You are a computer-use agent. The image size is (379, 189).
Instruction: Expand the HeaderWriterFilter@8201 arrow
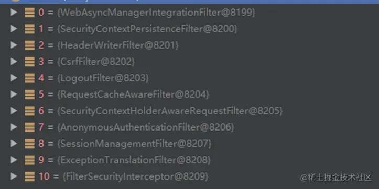coord(14,45)
